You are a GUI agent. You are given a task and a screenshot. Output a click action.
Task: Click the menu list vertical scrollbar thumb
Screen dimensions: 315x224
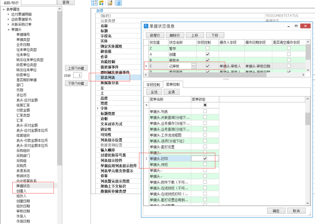(x=308, y=119)
